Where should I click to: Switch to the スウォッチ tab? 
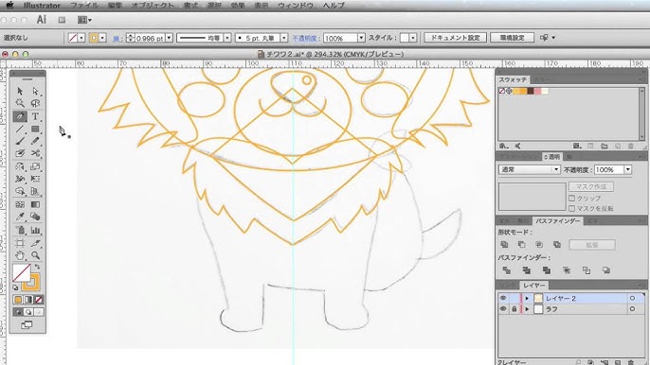[x=513, y=79]
